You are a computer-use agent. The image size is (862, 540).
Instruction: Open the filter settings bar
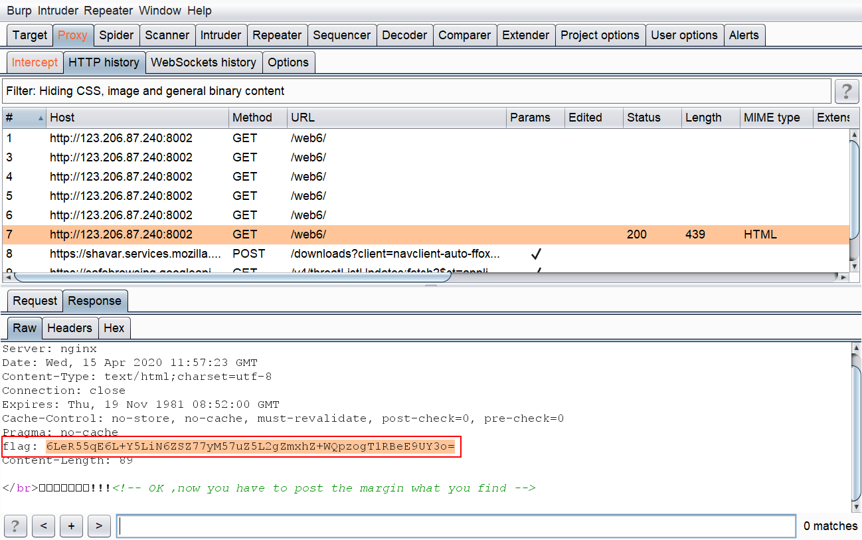point(416,91)
